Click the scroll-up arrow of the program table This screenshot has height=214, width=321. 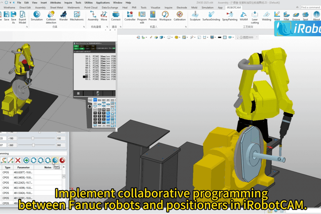(x=64, y=167)
